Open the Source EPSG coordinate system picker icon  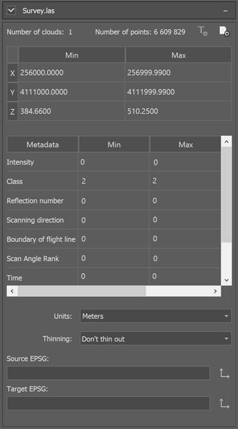point(225,373)
